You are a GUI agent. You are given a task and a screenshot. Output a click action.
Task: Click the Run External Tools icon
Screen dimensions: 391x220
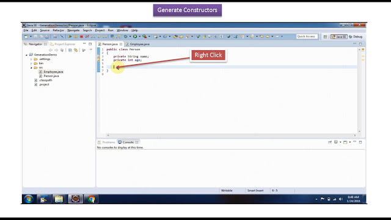pos(145,37)
